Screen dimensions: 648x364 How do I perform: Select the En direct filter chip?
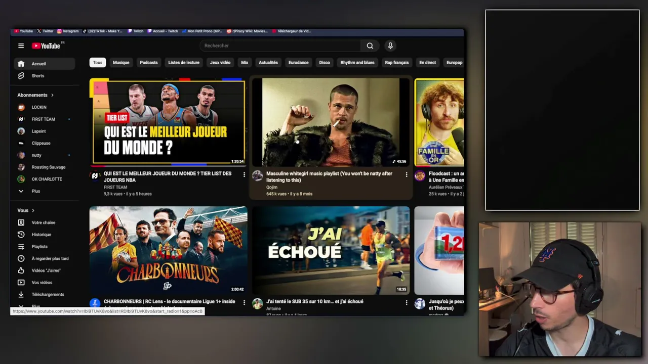tap(427, 63)
